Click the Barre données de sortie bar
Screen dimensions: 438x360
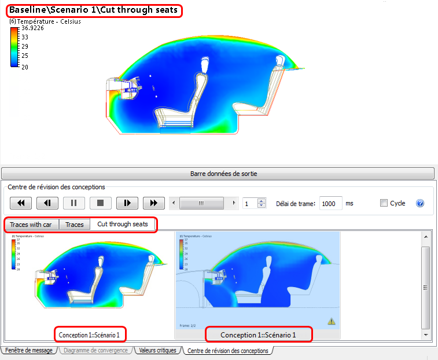point(218,174)
